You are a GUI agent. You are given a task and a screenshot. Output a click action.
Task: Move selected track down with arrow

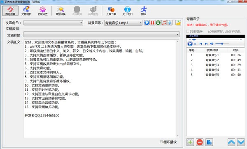tap(241, 142)
